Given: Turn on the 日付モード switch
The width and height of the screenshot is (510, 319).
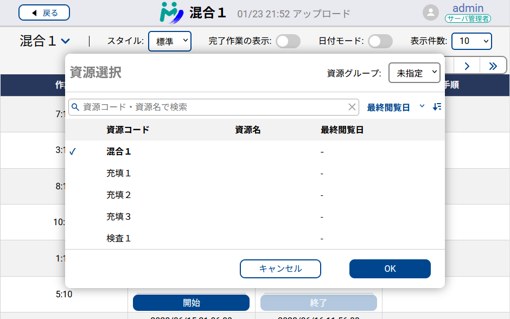Looking at the screenshot, I should [380, 41].
